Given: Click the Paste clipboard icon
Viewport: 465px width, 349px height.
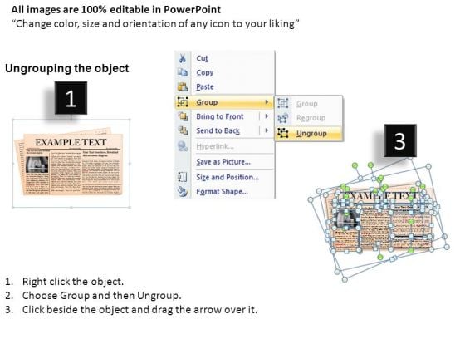Looking at the screenshot, I should (x=183, y=86).
